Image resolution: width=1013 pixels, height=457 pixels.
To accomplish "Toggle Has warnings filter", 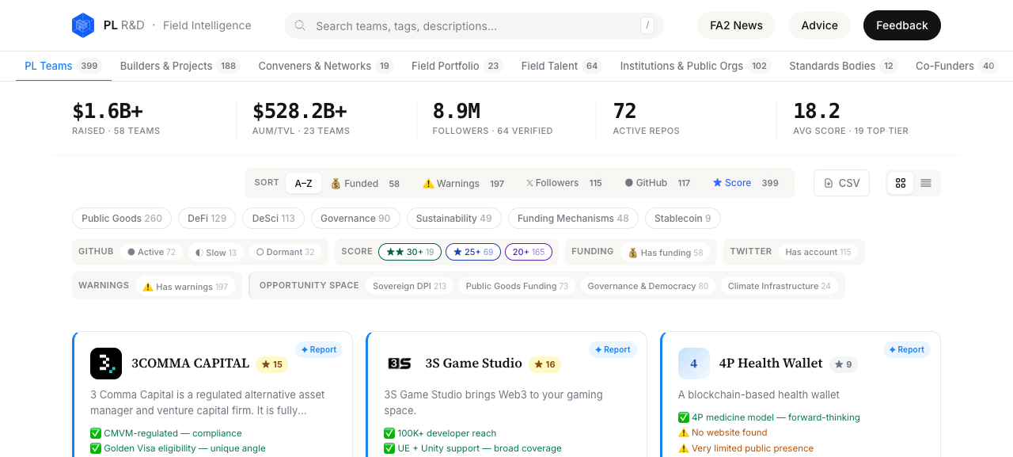I will pos(185,286).
